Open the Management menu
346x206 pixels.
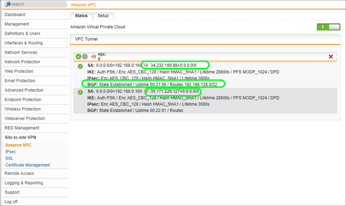[x=35, y=24]
